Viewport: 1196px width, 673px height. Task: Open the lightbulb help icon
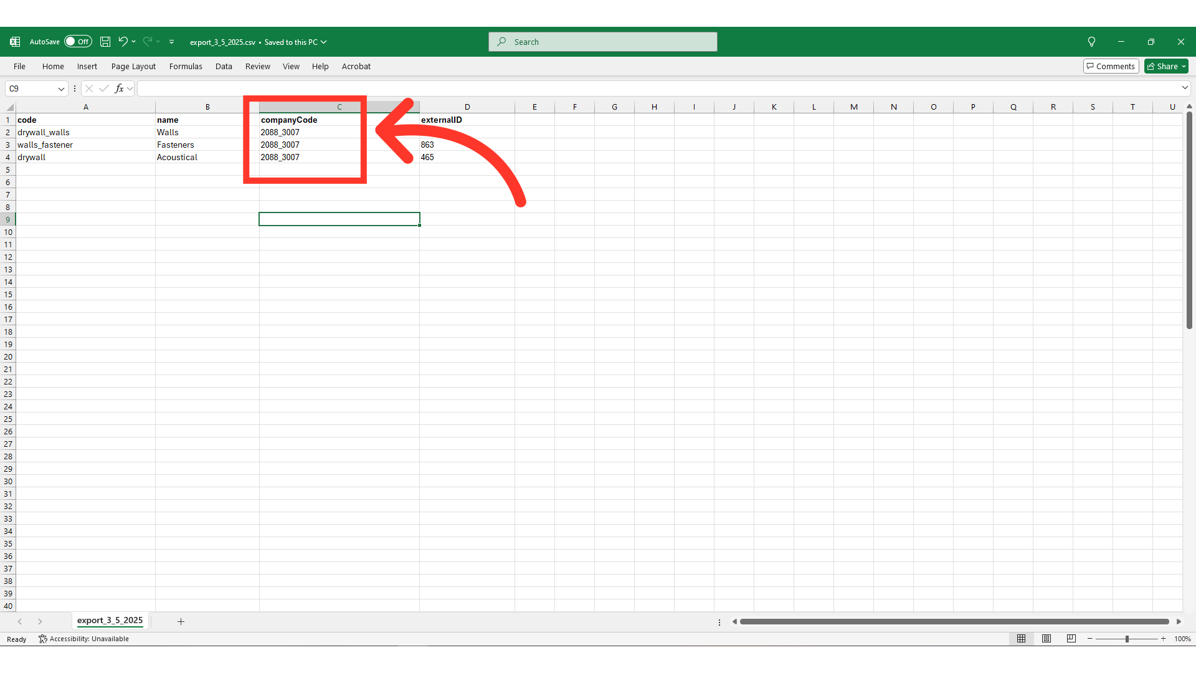[x=1091, y=42]
